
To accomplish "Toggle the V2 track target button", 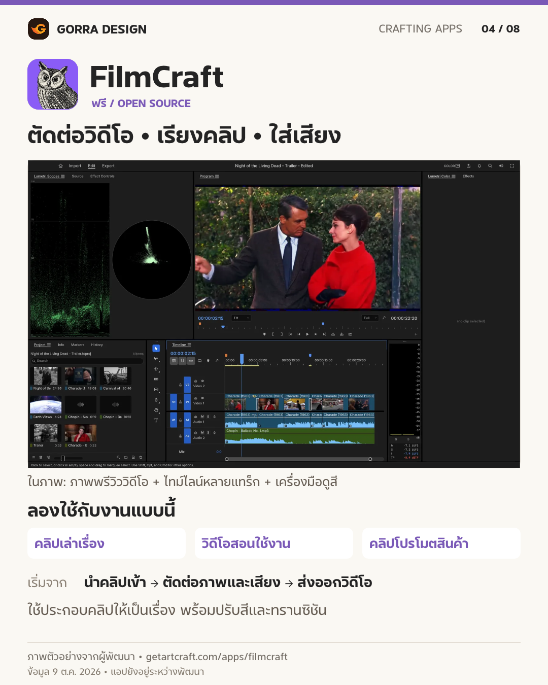I will point(187,385).
